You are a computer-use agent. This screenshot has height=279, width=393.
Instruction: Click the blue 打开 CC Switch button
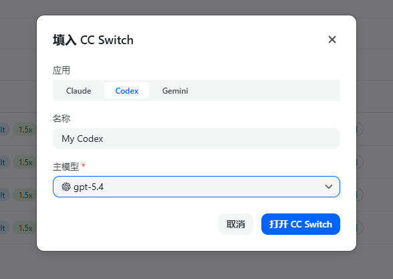[x=301, y=224]
